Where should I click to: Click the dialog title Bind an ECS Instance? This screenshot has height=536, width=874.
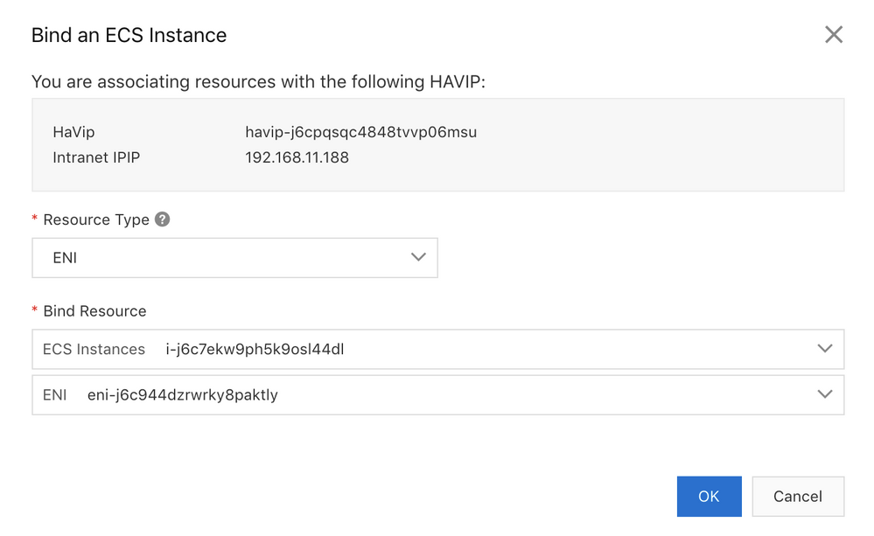click(x=129, y=36)
